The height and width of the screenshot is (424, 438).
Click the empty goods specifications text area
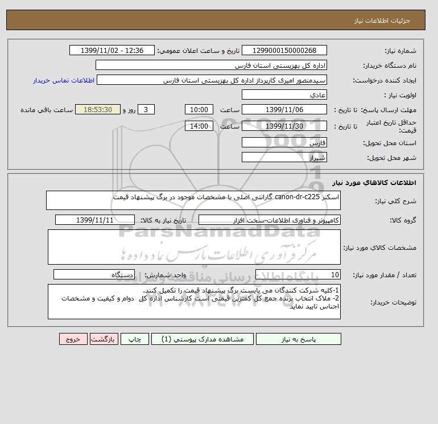point(194,247)
